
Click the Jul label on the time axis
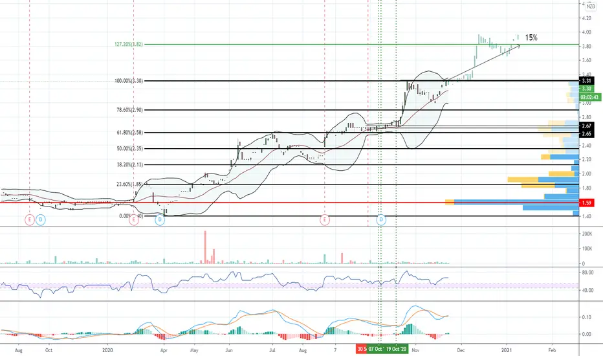pyautogui.click(x=272, y=350)
